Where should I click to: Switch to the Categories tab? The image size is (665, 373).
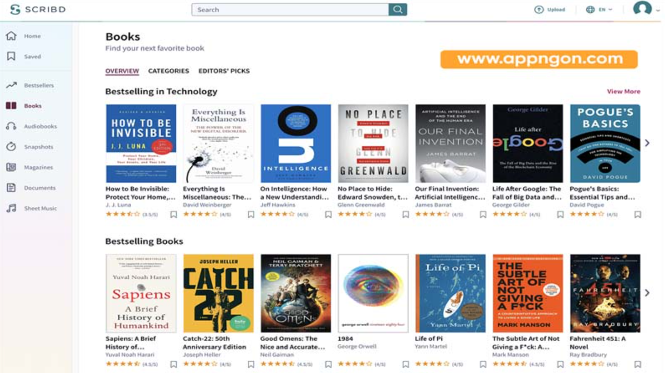168,71
